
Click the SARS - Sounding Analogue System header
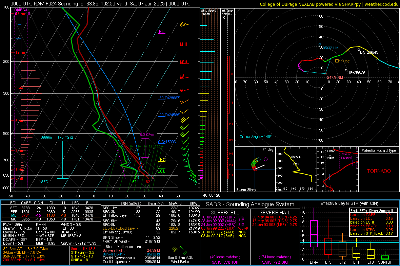(x=250, y=205)
